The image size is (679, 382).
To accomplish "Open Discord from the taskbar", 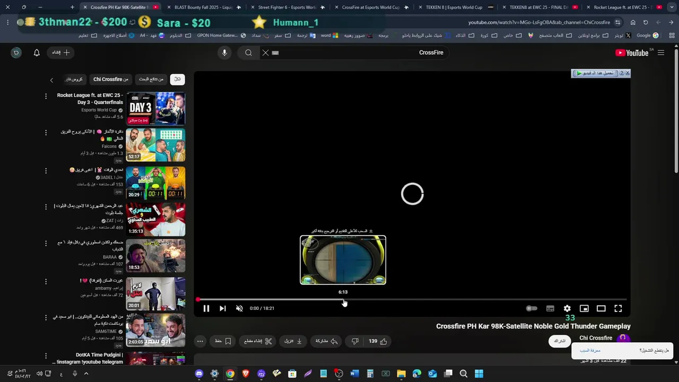I will [x=199, y=374].
